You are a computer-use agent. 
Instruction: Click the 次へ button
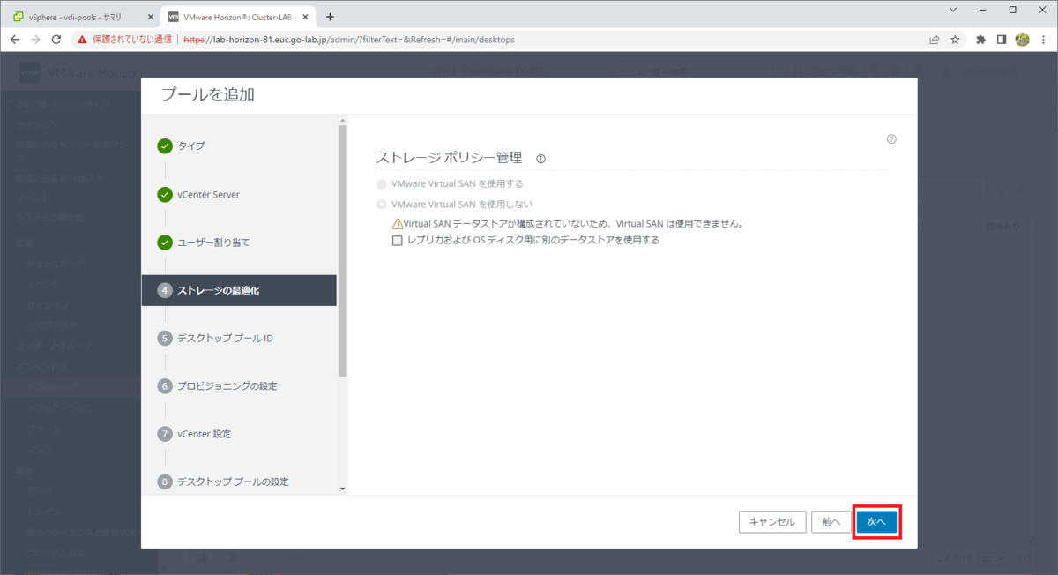point(876,522)
